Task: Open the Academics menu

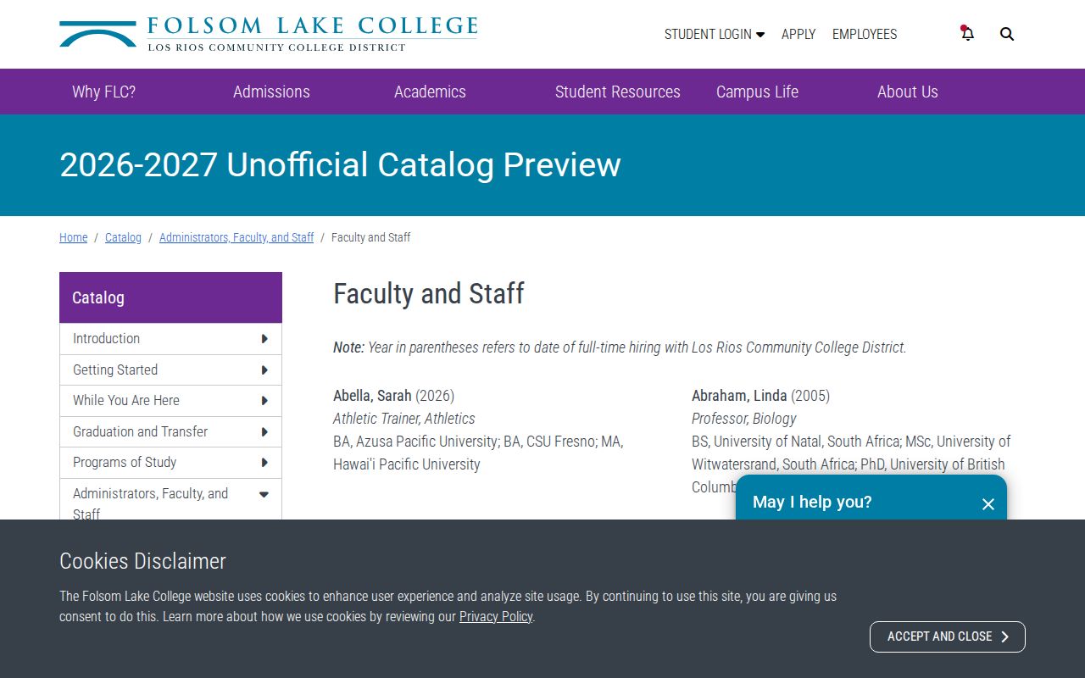Action: [430, 92]
